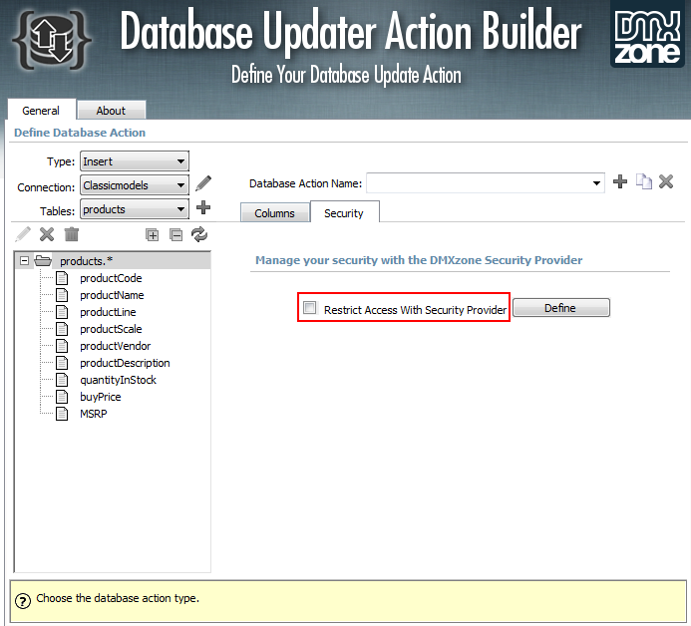Click the trash can icon above tree
Image resolution: width=691 pixels, height=626 pixels.
pos(72,234)
